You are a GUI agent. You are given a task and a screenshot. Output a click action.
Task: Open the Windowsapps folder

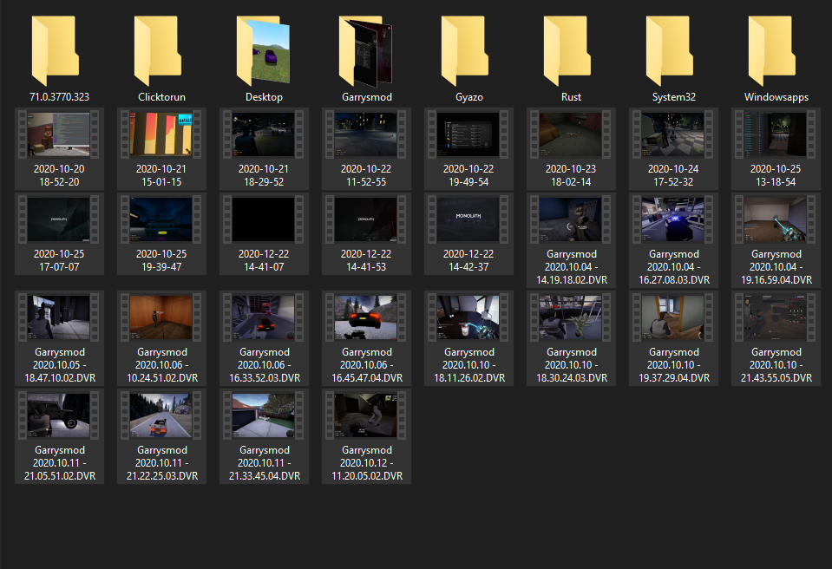[x=776, y=58]
